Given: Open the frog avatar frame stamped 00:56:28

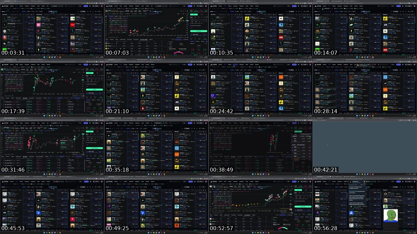Looking at the screenshot, I should tap(365, 205).
